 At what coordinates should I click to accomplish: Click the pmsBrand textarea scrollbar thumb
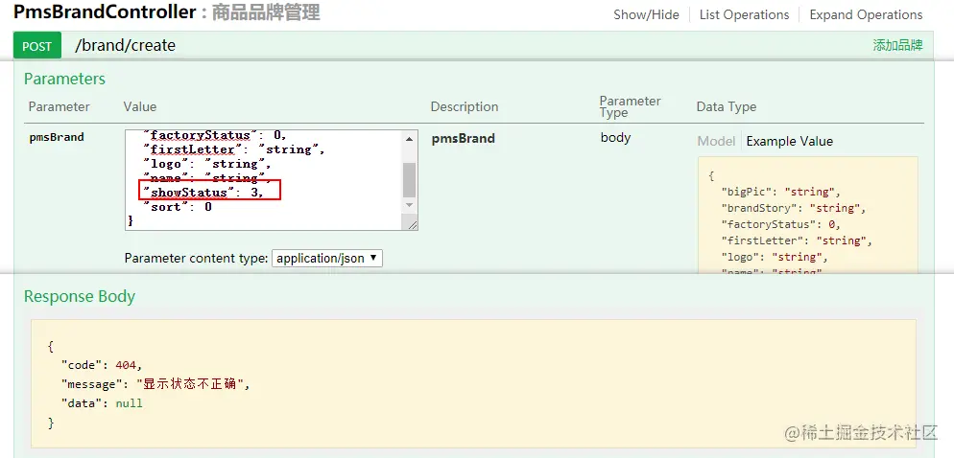(410, 180)
